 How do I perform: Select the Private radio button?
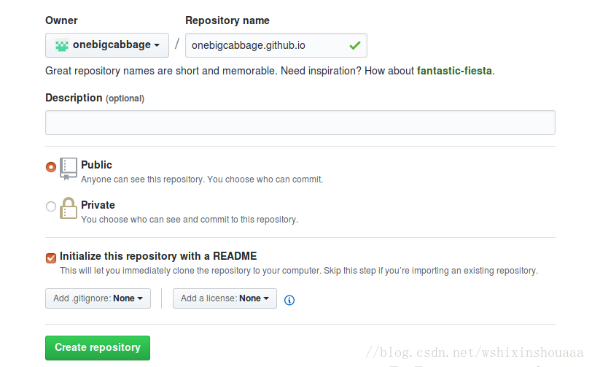coord(51,206)
